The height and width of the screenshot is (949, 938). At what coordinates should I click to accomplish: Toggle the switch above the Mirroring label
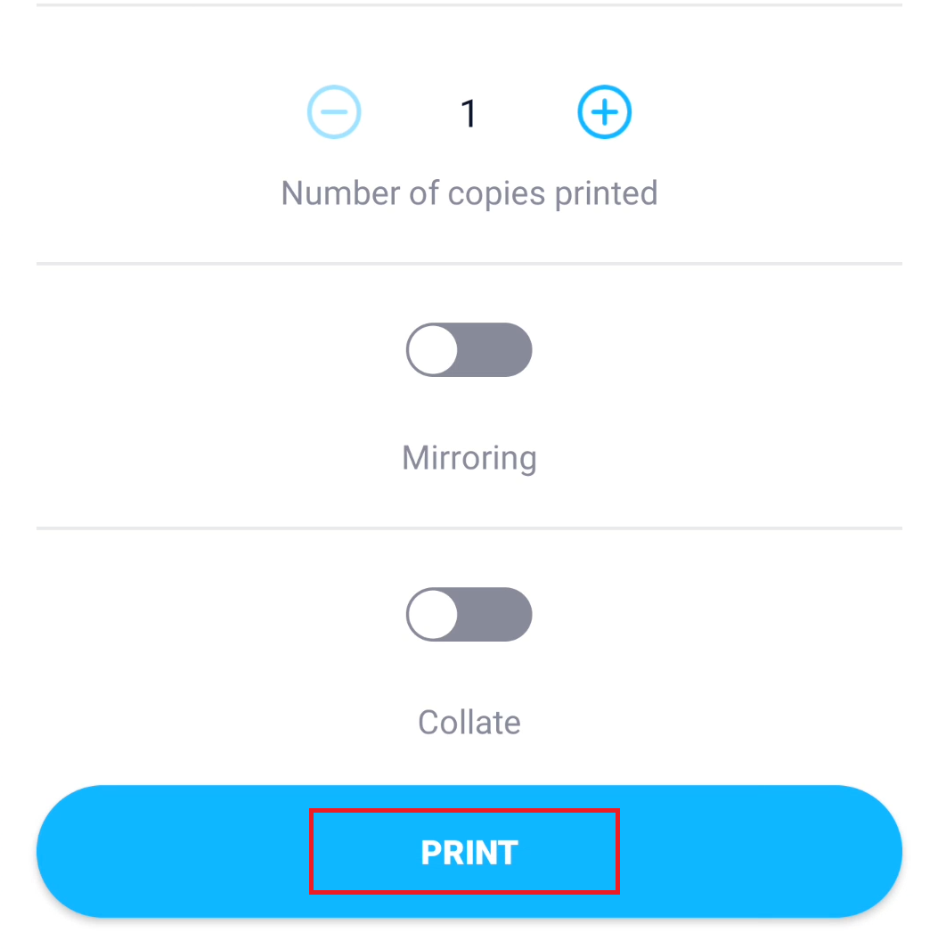click(x=469, y=349)
